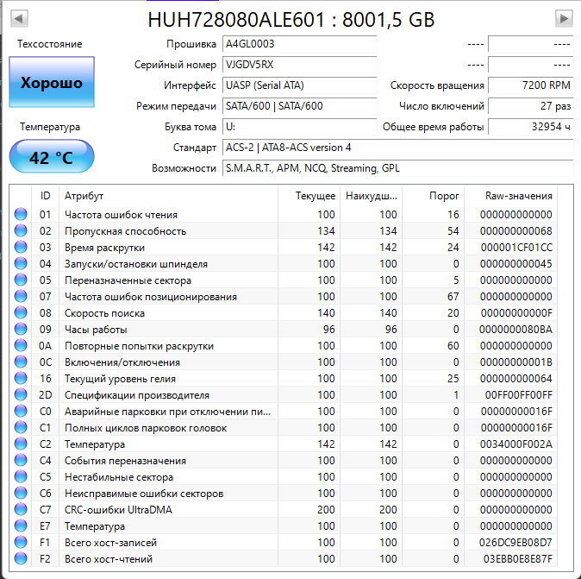Select the Нестабильные сектора row
Image resolution: width=581 pixels, height=579 pixels.
pos(284,476)
